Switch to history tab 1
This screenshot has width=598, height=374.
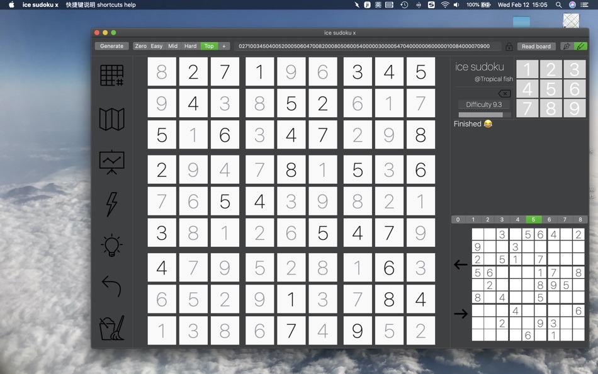point(473,220)
